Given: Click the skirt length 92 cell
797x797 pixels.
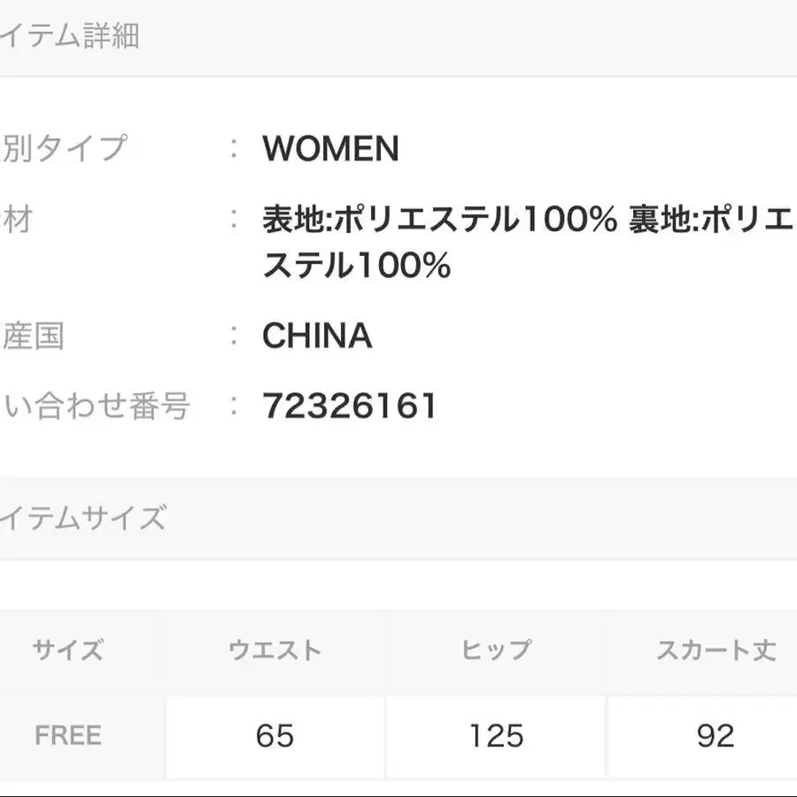Looking at the screenshot, I should click(716, 735).
